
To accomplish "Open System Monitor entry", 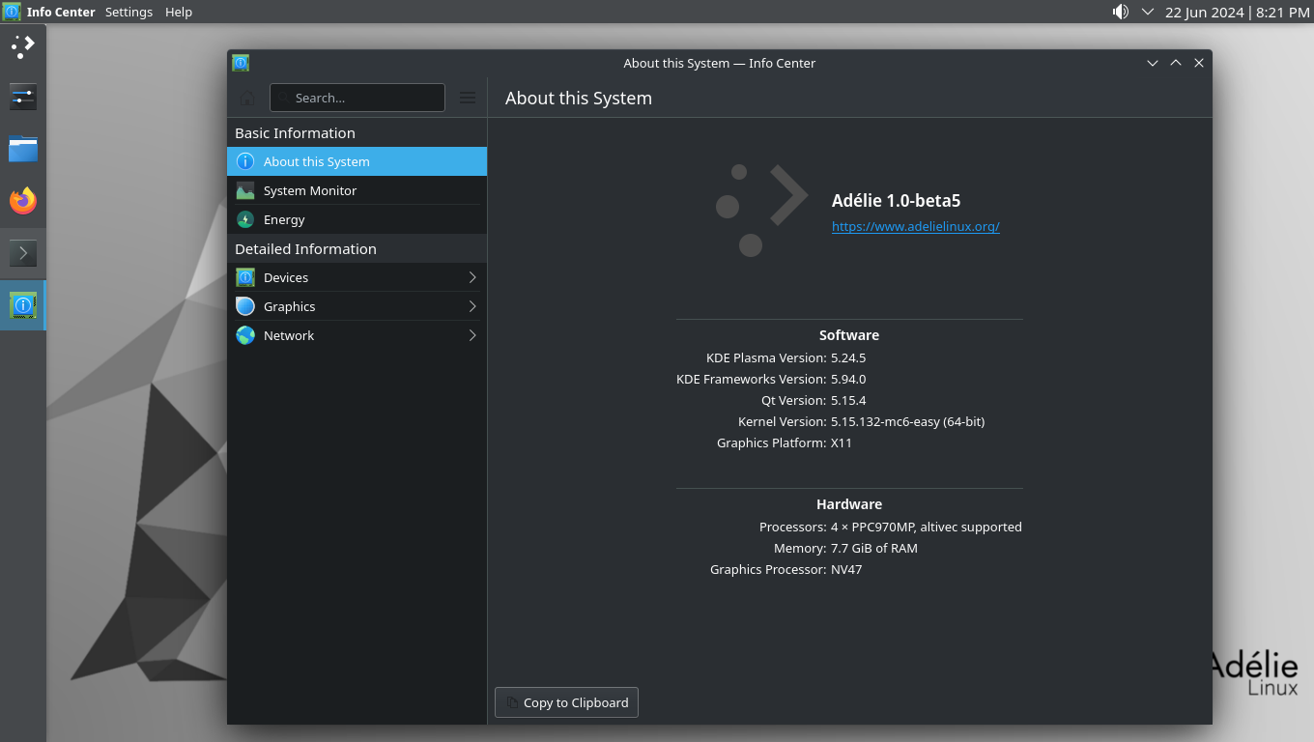I will [357, 190].
